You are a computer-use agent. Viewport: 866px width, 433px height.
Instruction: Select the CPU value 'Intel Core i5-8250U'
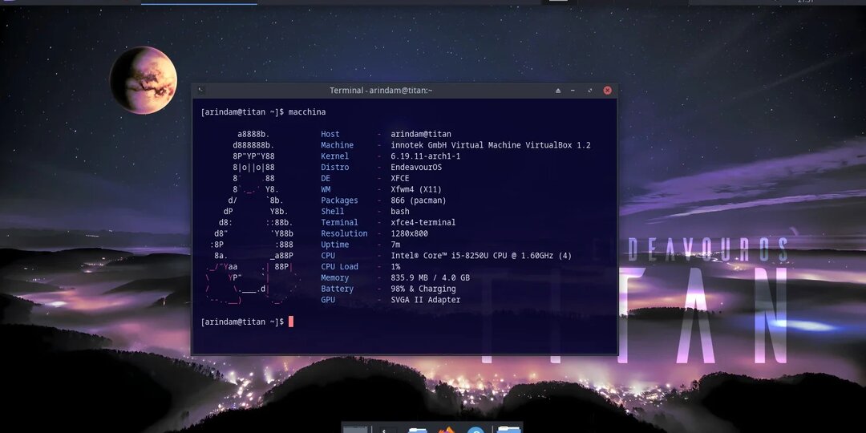pos(481,256)
